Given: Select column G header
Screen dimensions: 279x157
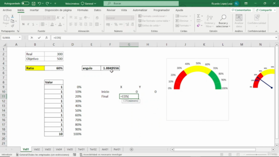Looking at the screenshot, I should tap(129, 44).
